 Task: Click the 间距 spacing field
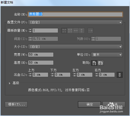click(45, 39)
